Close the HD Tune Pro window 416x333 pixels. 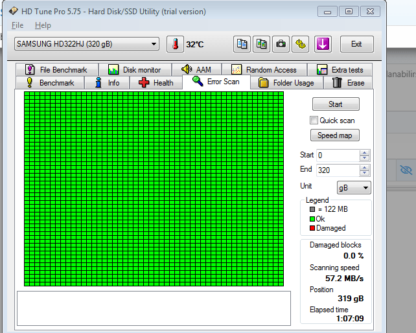(x=370, y=12)
